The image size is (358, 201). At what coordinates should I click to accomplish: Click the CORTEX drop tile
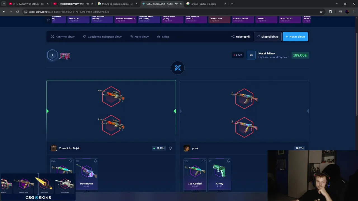266,20
